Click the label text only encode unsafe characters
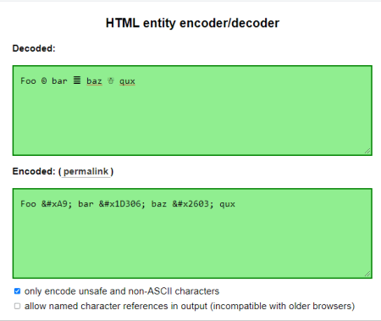381x321 pixels. pyautogui.click(x=122, y=291)
